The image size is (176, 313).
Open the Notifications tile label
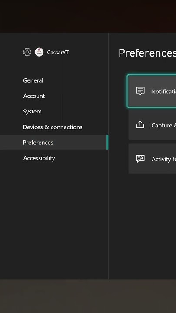pos(163,92)
